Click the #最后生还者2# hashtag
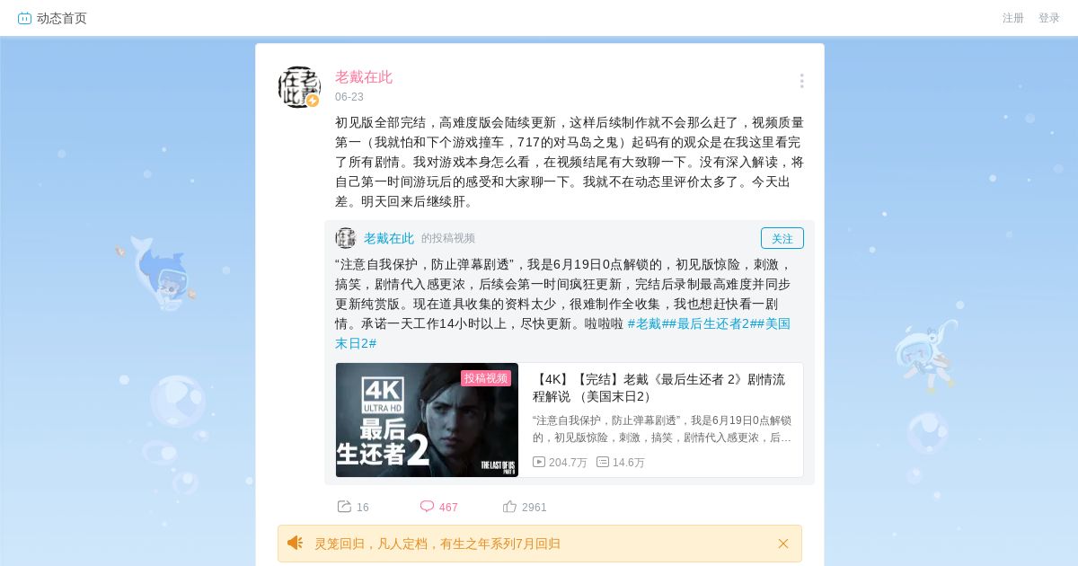 (x=712, y=323)
